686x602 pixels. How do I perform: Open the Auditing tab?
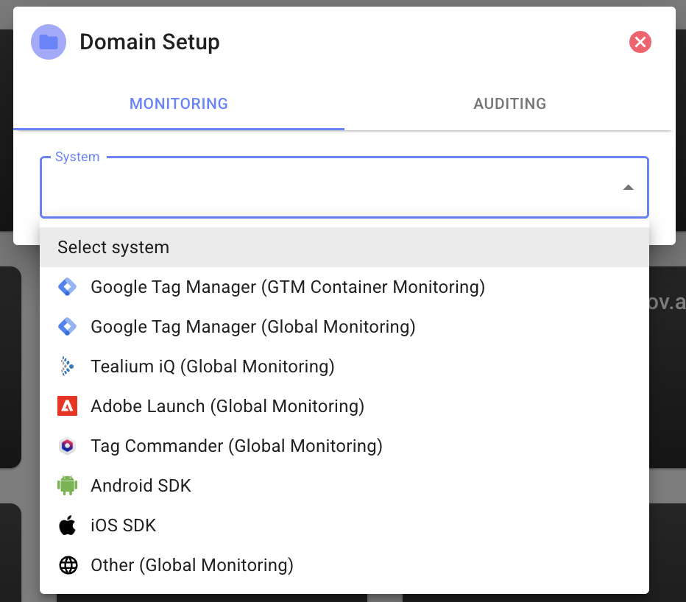509,104
